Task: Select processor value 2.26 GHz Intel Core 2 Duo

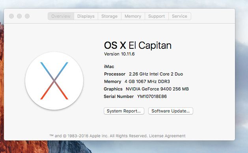Action: (x=156, y=74)
